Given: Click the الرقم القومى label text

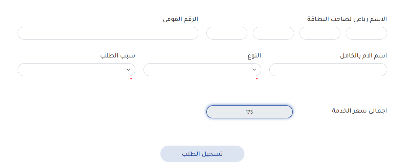Looking at the screenshot, I should pyautogui.click(x=180, y=19).
